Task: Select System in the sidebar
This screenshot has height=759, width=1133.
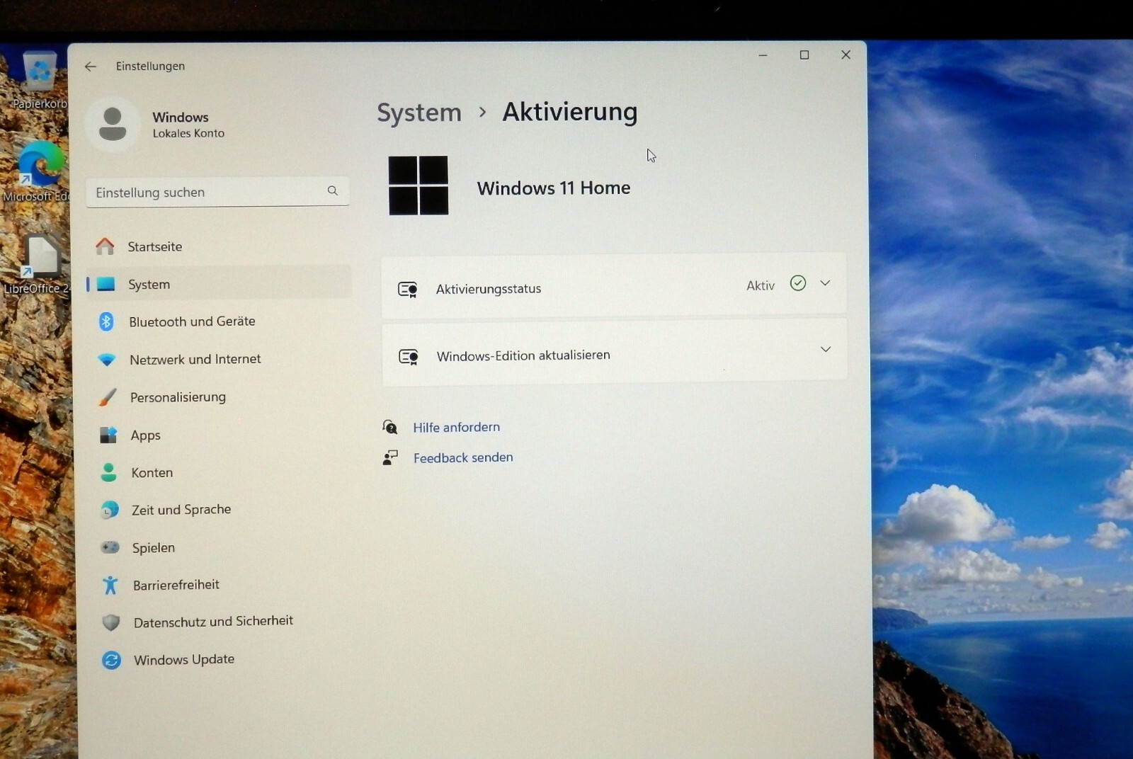Action: [218, 284]
